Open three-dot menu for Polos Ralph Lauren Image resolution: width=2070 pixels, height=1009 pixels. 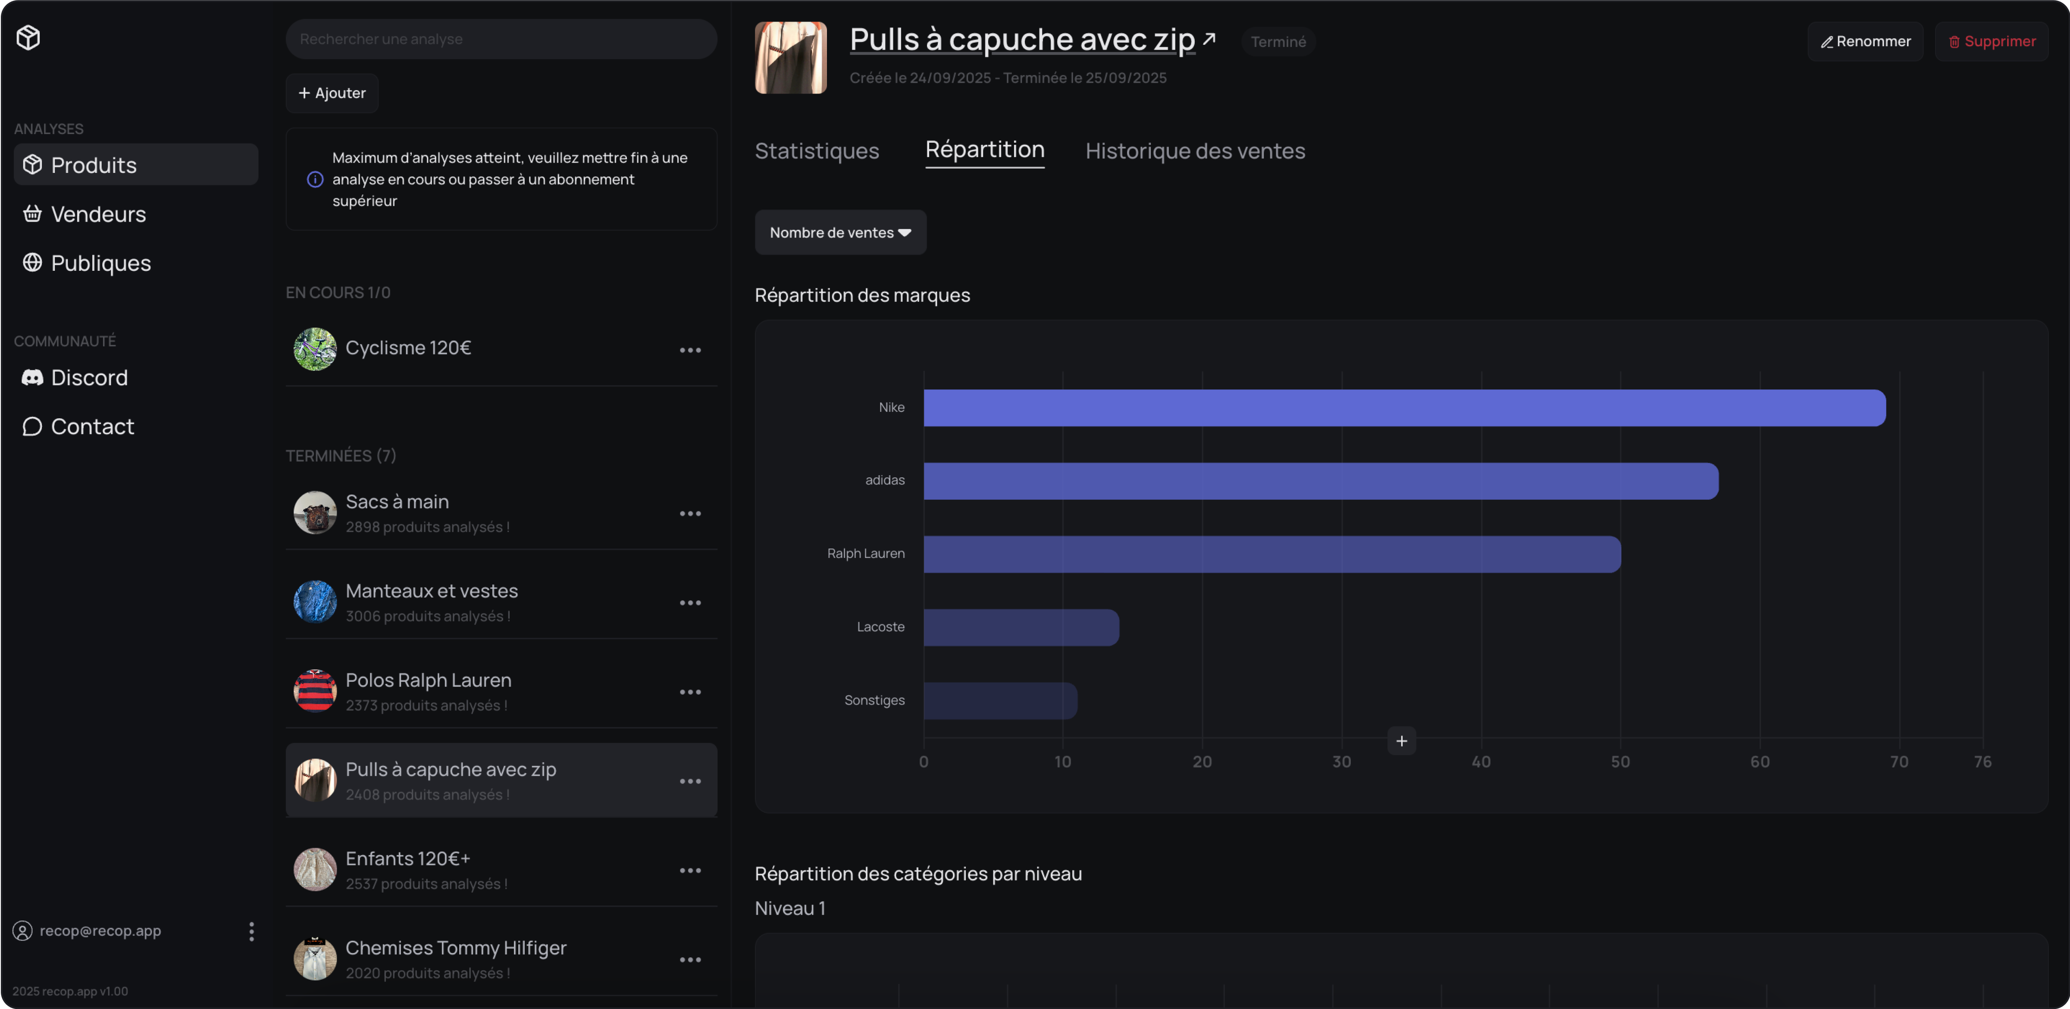point(689,692)
